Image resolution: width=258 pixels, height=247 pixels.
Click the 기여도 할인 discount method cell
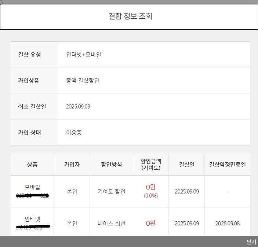pyautogui.click(x=111, y=192)
